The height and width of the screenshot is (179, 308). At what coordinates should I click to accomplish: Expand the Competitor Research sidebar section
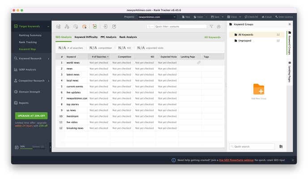(x=48, y=81)
